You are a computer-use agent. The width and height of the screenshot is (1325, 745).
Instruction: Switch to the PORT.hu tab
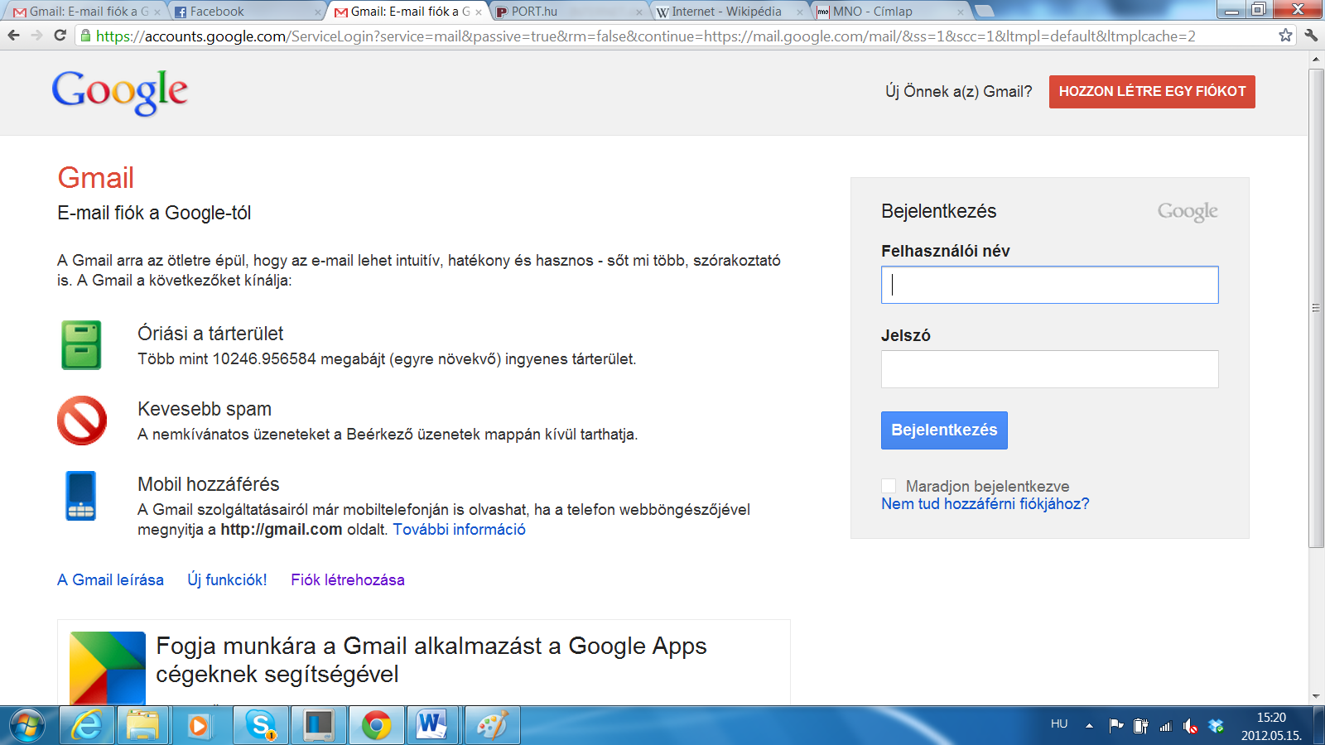coord(569,12)
